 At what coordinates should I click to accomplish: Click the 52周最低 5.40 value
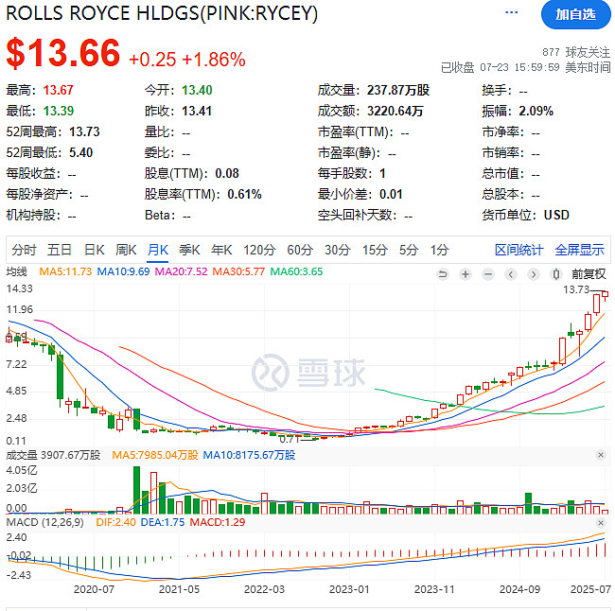click(x=80, y=152)
